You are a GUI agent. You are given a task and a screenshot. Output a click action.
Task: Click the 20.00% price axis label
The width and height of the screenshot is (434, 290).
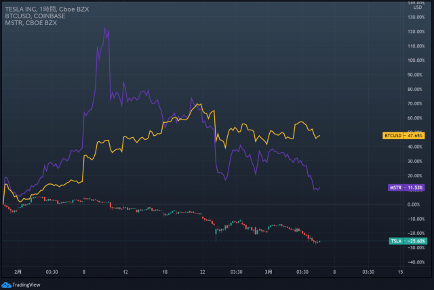tap(415, 176)
